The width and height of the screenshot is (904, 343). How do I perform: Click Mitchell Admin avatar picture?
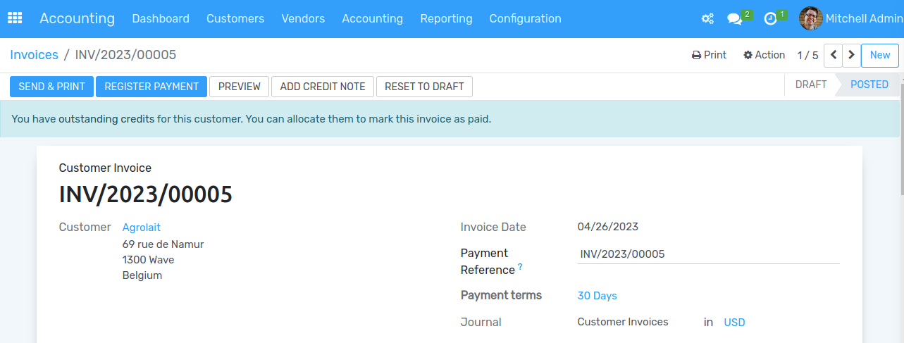[810, 18]
